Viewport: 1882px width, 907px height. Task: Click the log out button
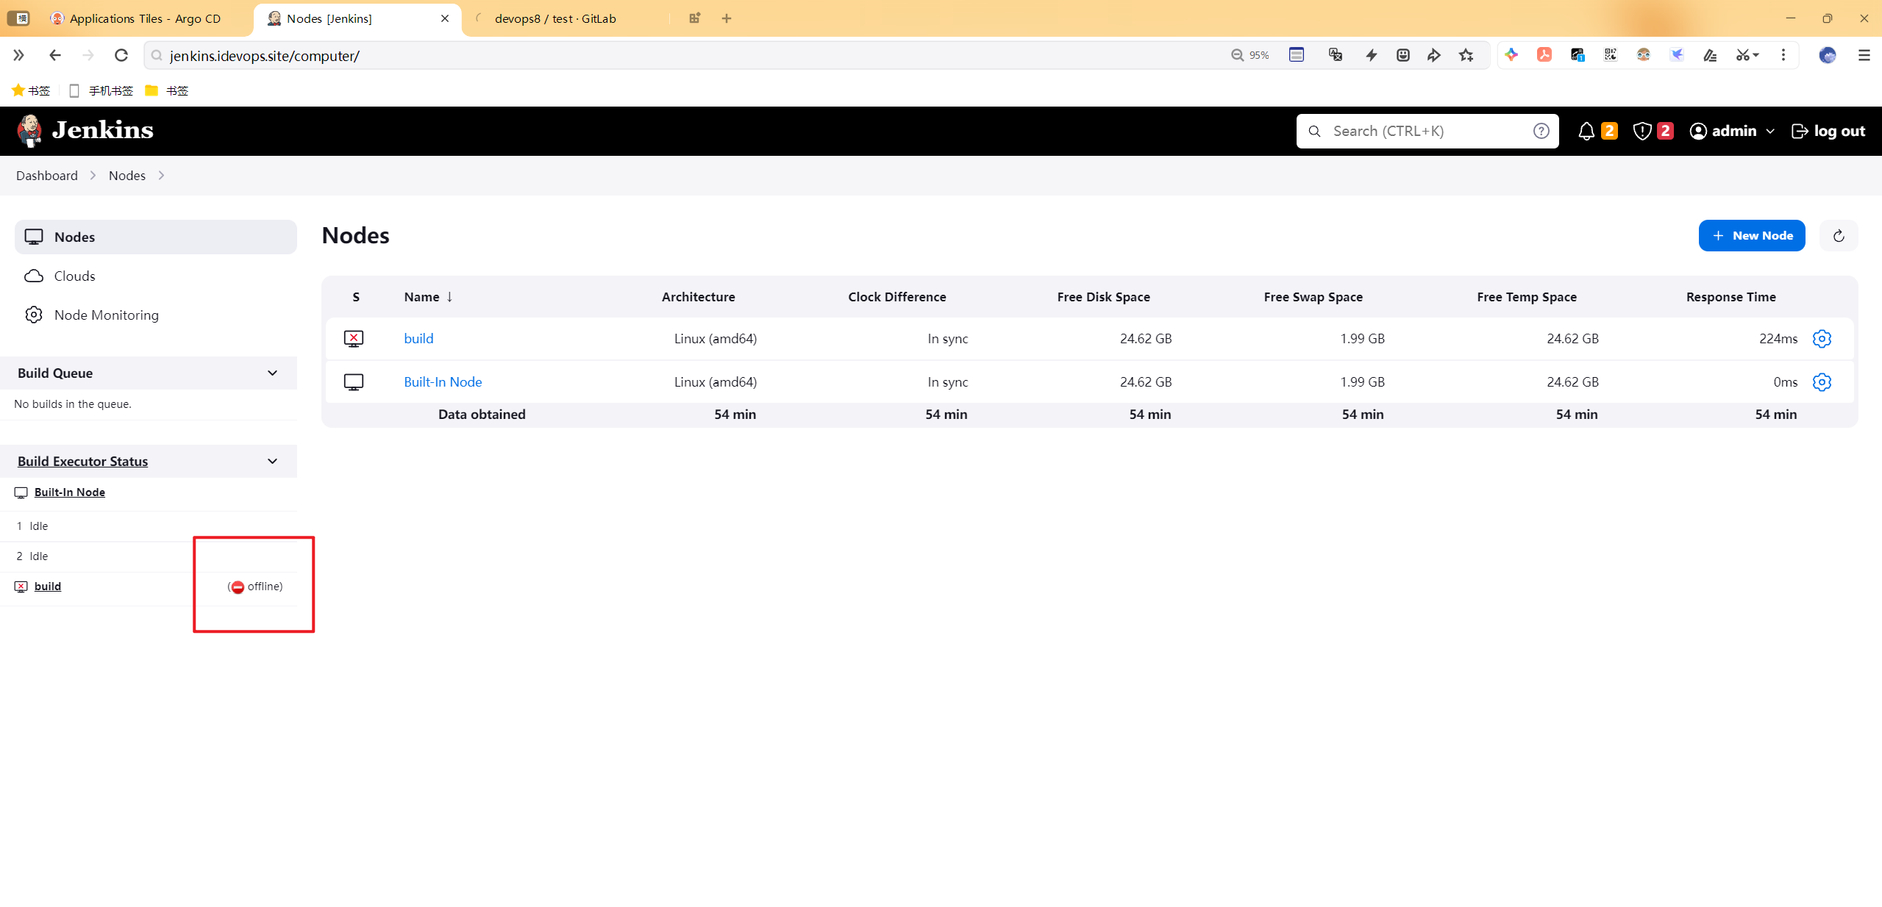point(1828,131)
